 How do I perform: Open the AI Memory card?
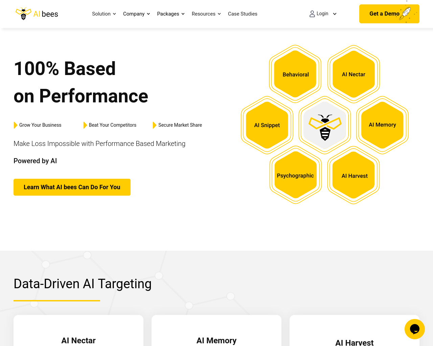(x=216, y=330)
